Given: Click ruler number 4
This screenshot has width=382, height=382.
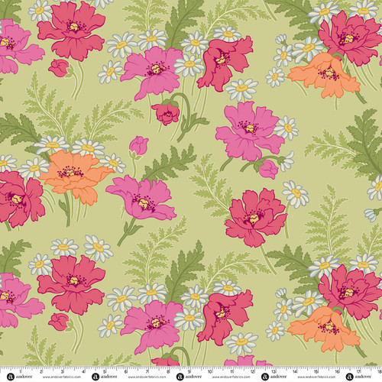Looking at the screenshot, I should (83, 372).
